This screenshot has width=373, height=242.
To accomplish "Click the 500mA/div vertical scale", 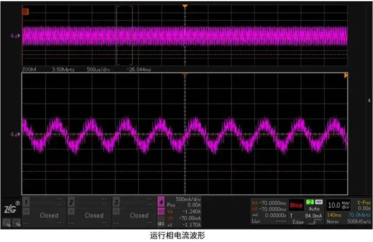I will pyautogui.click(x=188, y=199).
